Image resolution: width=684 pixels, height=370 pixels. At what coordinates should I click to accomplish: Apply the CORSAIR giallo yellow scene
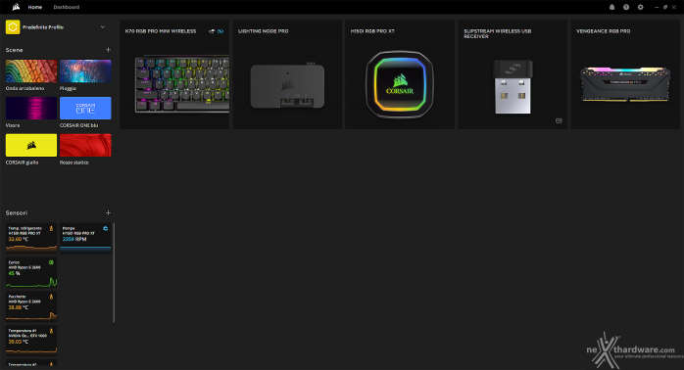[31, 145]
